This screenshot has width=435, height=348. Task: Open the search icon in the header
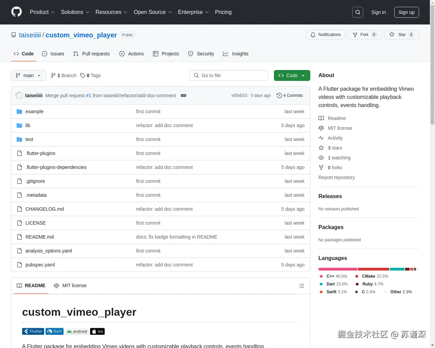click(x=358, y=12)
